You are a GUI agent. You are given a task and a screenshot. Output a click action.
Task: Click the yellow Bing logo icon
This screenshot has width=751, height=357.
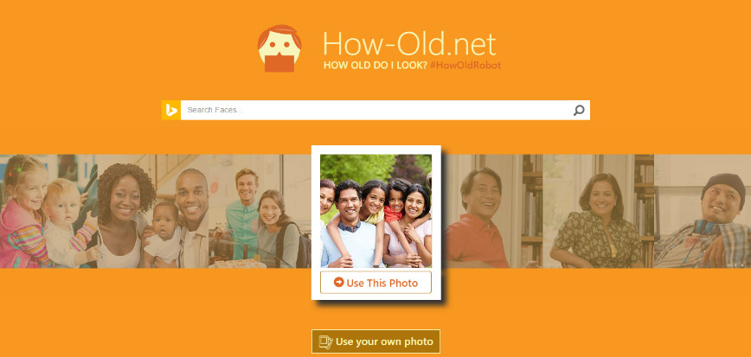coord(171,110)
